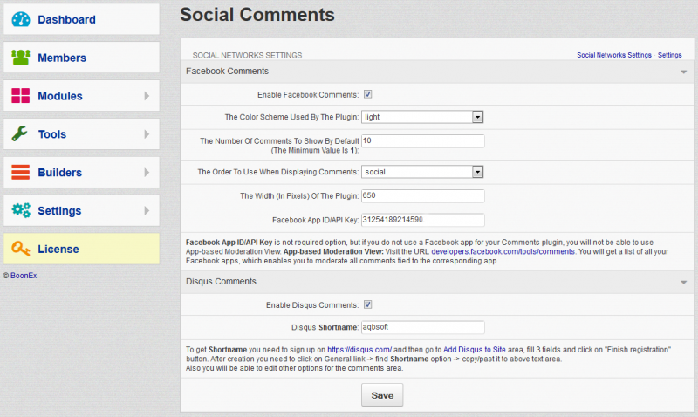Expand the Modules submenu arrow

147,96
